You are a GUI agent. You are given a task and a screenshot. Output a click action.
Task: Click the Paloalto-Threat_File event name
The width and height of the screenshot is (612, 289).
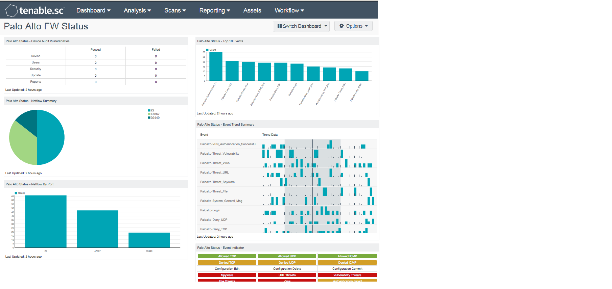click(214, 191)
